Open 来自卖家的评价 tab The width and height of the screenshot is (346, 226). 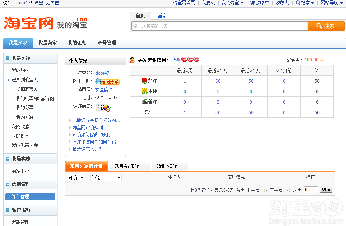(130, 166)
